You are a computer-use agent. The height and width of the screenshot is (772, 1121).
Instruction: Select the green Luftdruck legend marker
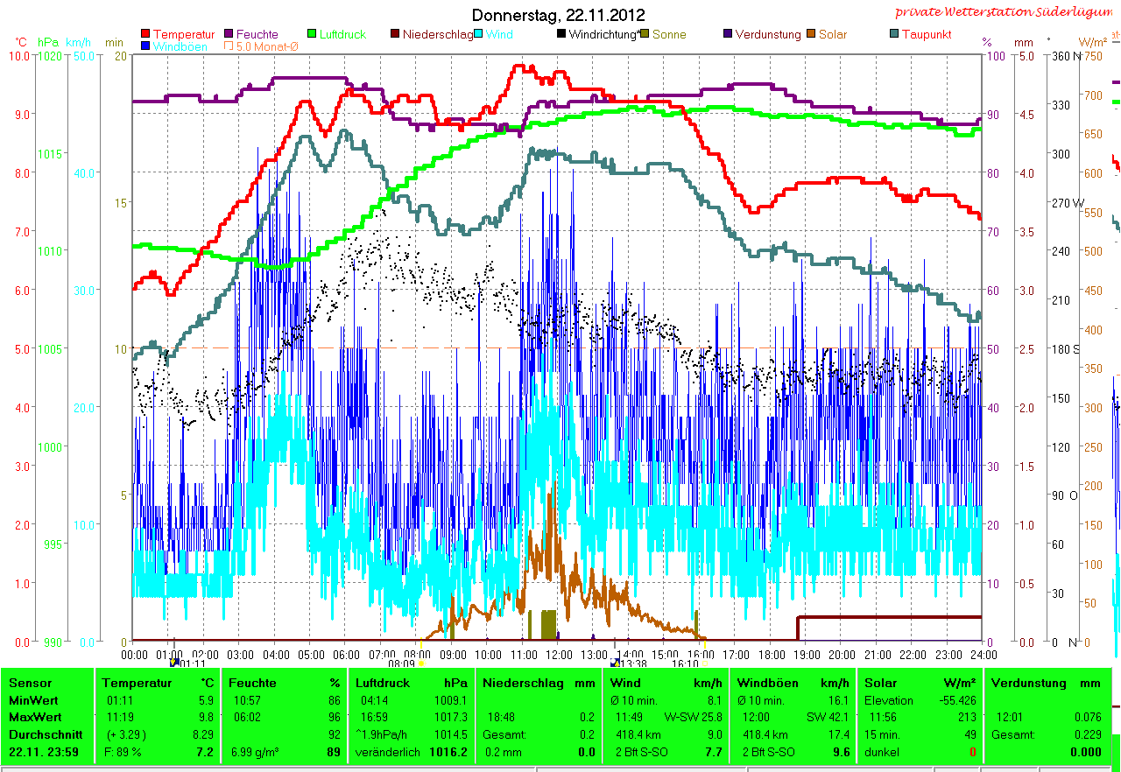311,34
